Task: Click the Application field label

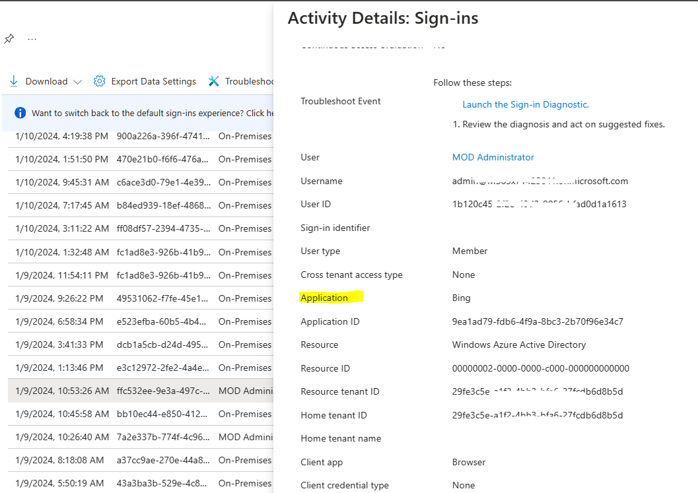Action: pyautogui.click(x=324, y=298)
